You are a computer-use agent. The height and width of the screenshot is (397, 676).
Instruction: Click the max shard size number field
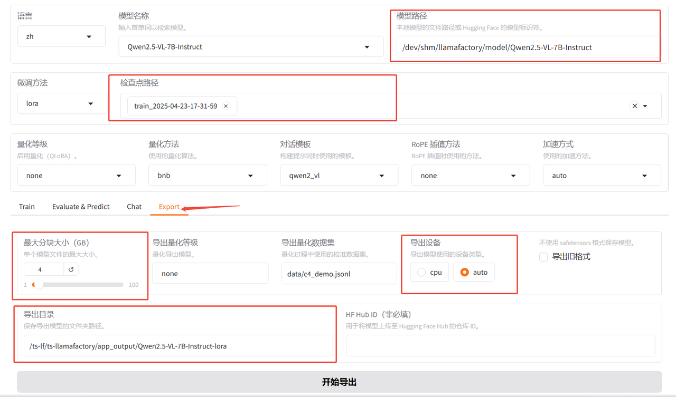click(44, 269)
